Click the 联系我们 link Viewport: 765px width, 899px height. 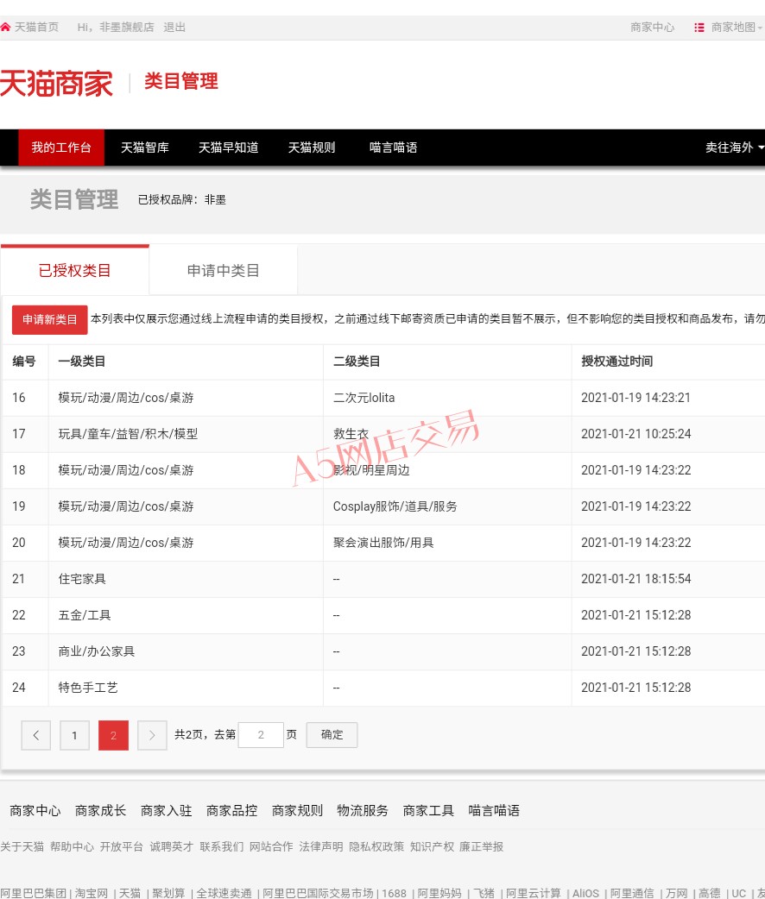222,847
